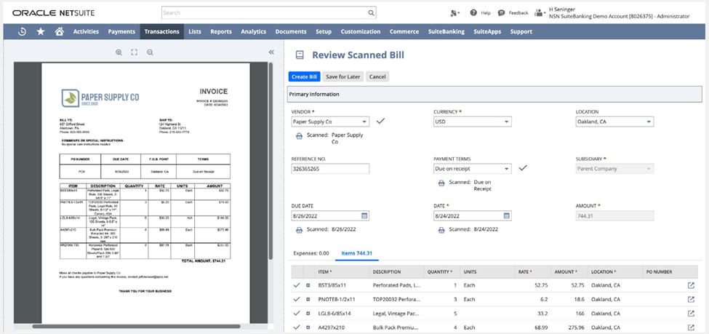Screen dimensions: 709x334
Task: Open Recent Records clock icon
Action: pyautogui.click(x=23, y=31)
